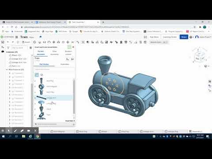The image size is (212, 159).
Task: Open File Explorer from the taskbar
Action: pos(23,136)
